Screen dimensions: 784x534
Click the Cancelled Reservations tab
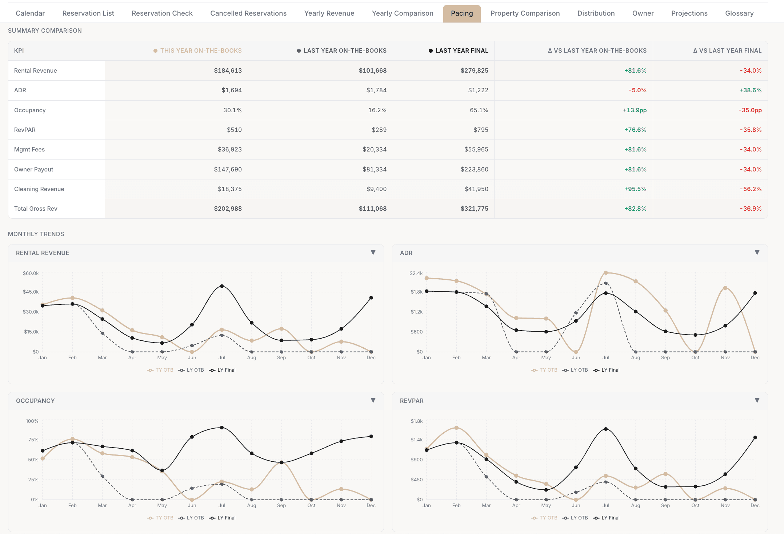pyautogui.click(x=248, y=13)
